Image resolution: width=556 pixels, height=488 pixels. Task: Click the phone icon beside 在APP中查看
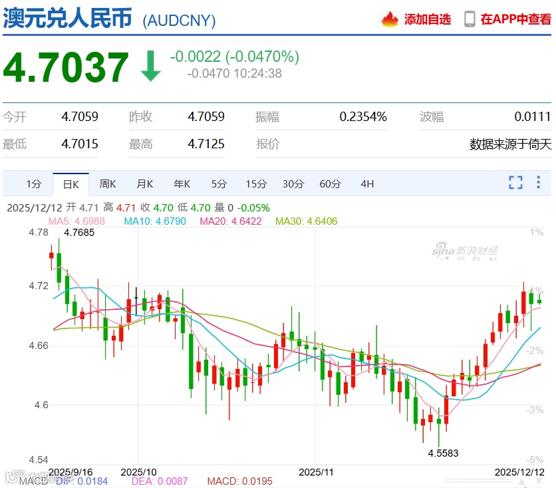tap(470, 19)
